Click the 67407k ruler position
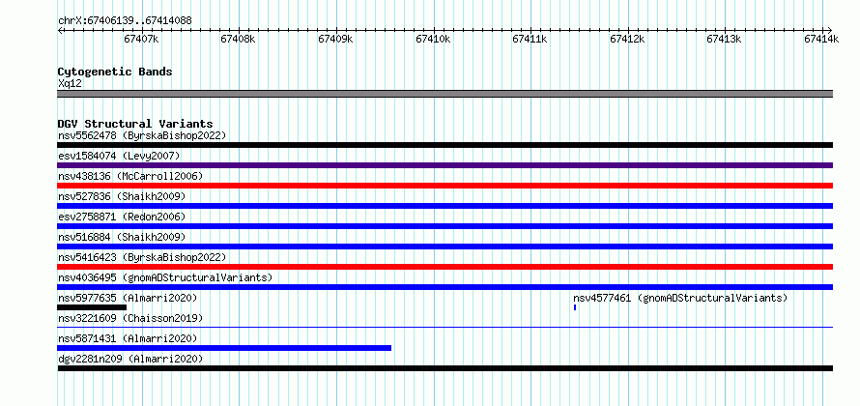The image size is (860, 406). [x=141, y=39]
